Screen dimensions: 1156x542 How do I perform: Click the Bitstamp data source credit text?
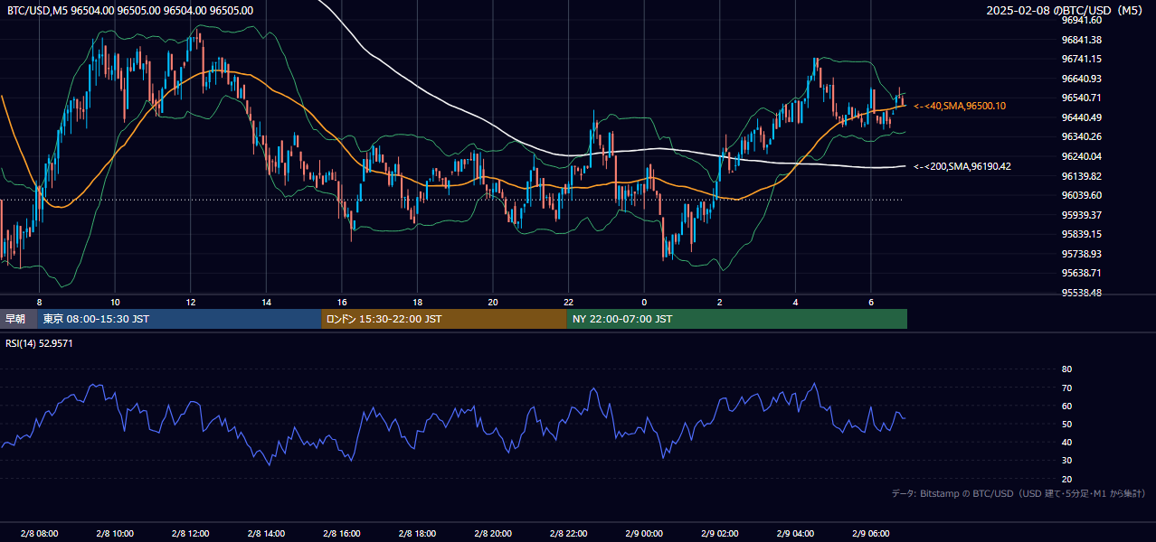(x=1019, y=493)
